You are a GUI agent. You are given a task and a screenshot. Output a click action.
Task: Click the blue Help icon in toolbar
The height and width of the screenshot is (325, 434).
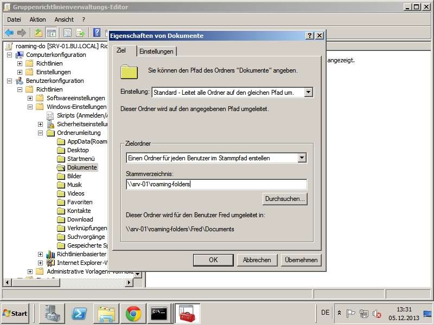tap(97, 32)
